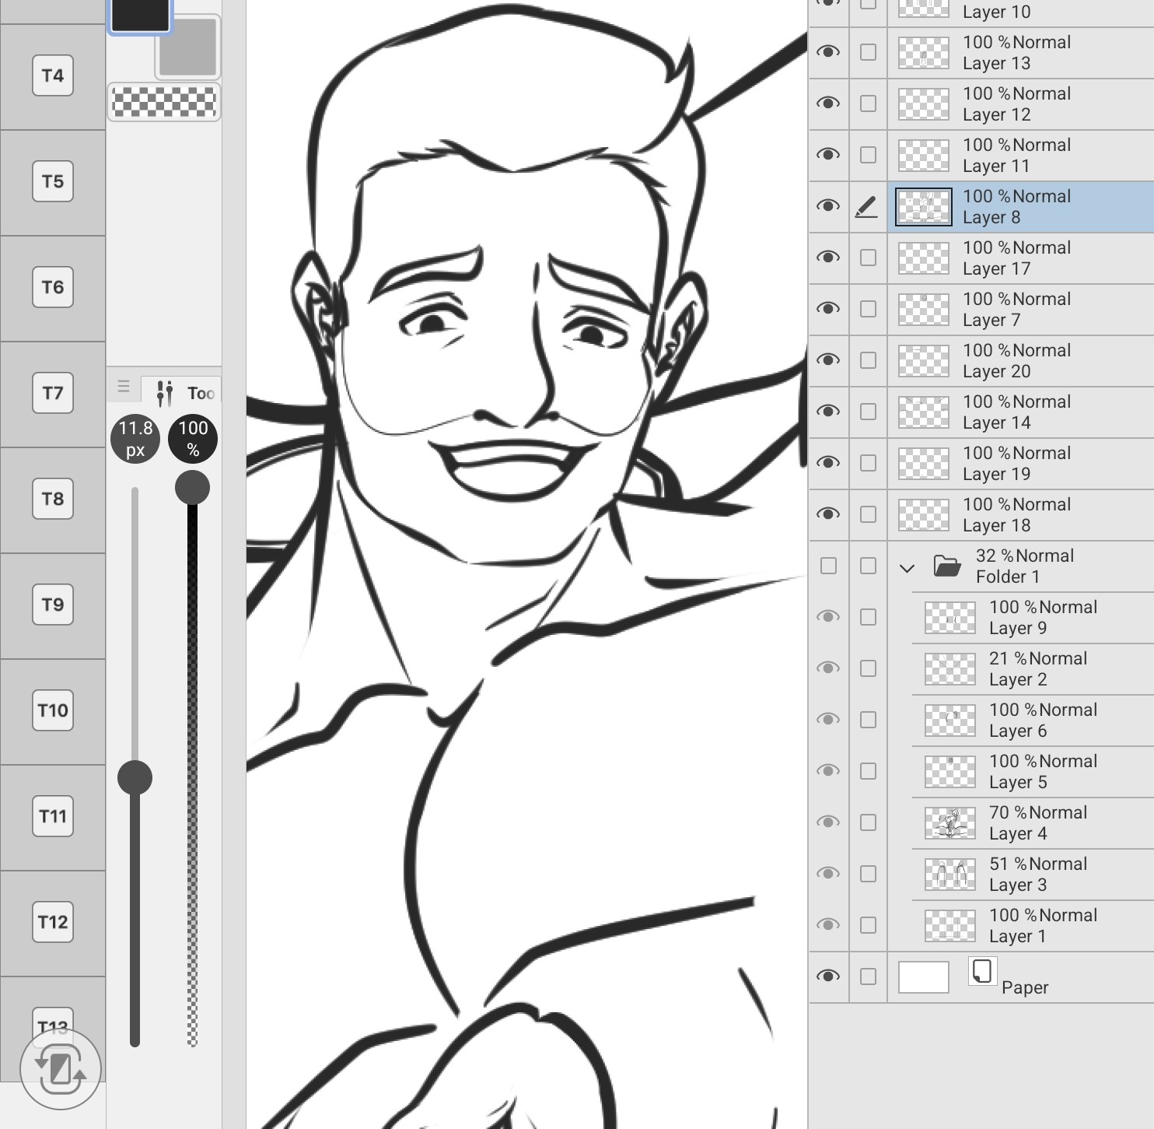The width and height of the screenshot is (1154, 1129).
Task: Hide Layer 20 eye icon
Action: point(828,360)
